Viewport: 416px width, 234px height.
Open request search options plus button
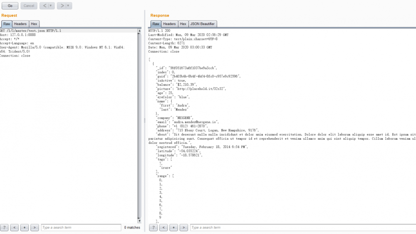tap(25, 227)
